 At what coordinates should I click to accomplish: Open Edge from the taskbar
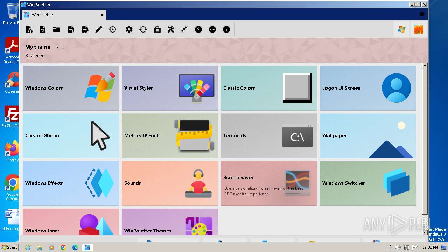tap(75, 247)
